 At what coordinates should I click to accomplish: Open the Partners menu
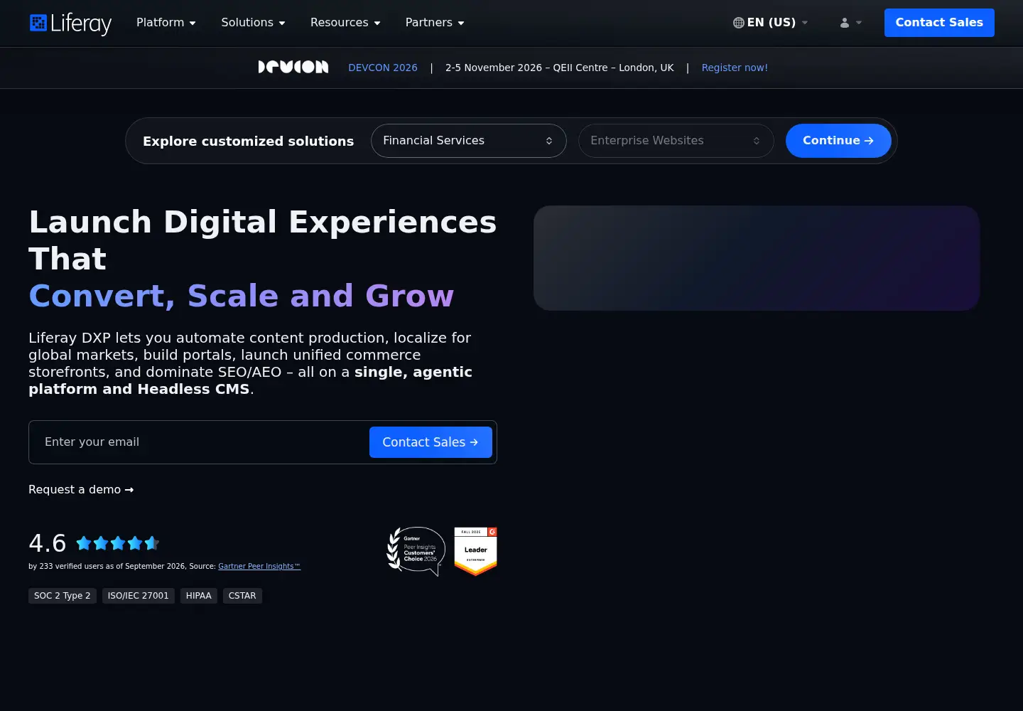[435, 23]
